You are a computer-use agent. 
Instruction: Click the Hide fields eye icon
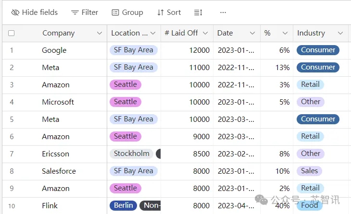(15, 12)
